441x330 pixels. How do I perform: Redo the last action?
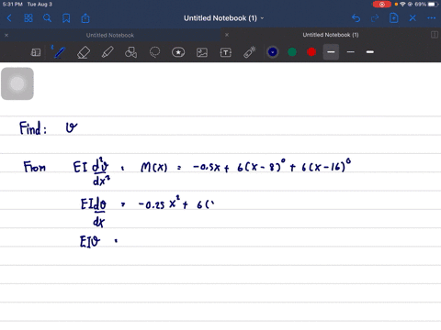(375, 18)
